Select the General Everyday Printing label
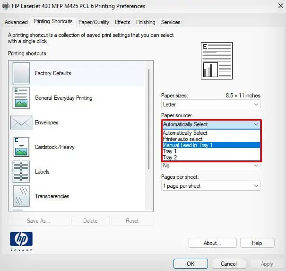Screen dimensions: 286x271 [64, 98]
